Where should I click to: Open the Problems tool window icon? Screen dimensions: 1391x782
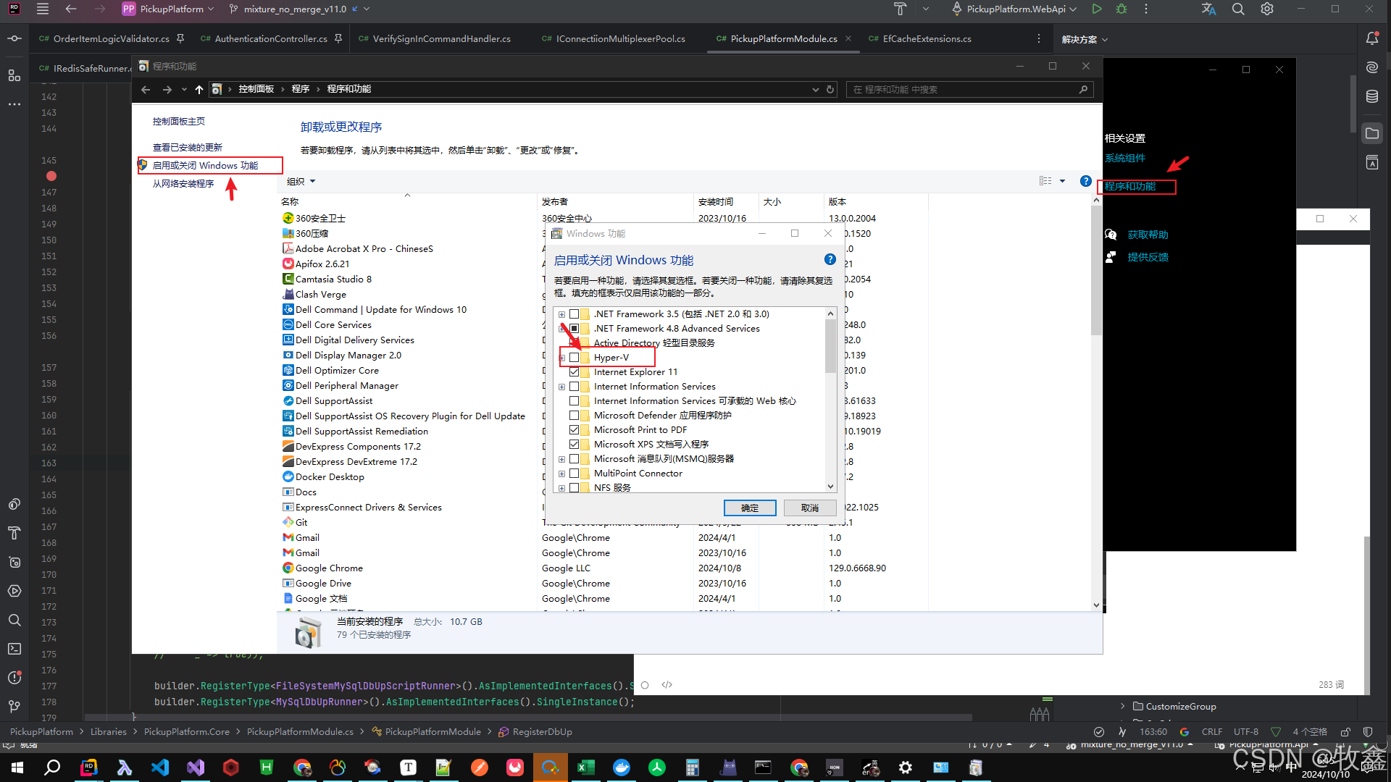(14, 678)
